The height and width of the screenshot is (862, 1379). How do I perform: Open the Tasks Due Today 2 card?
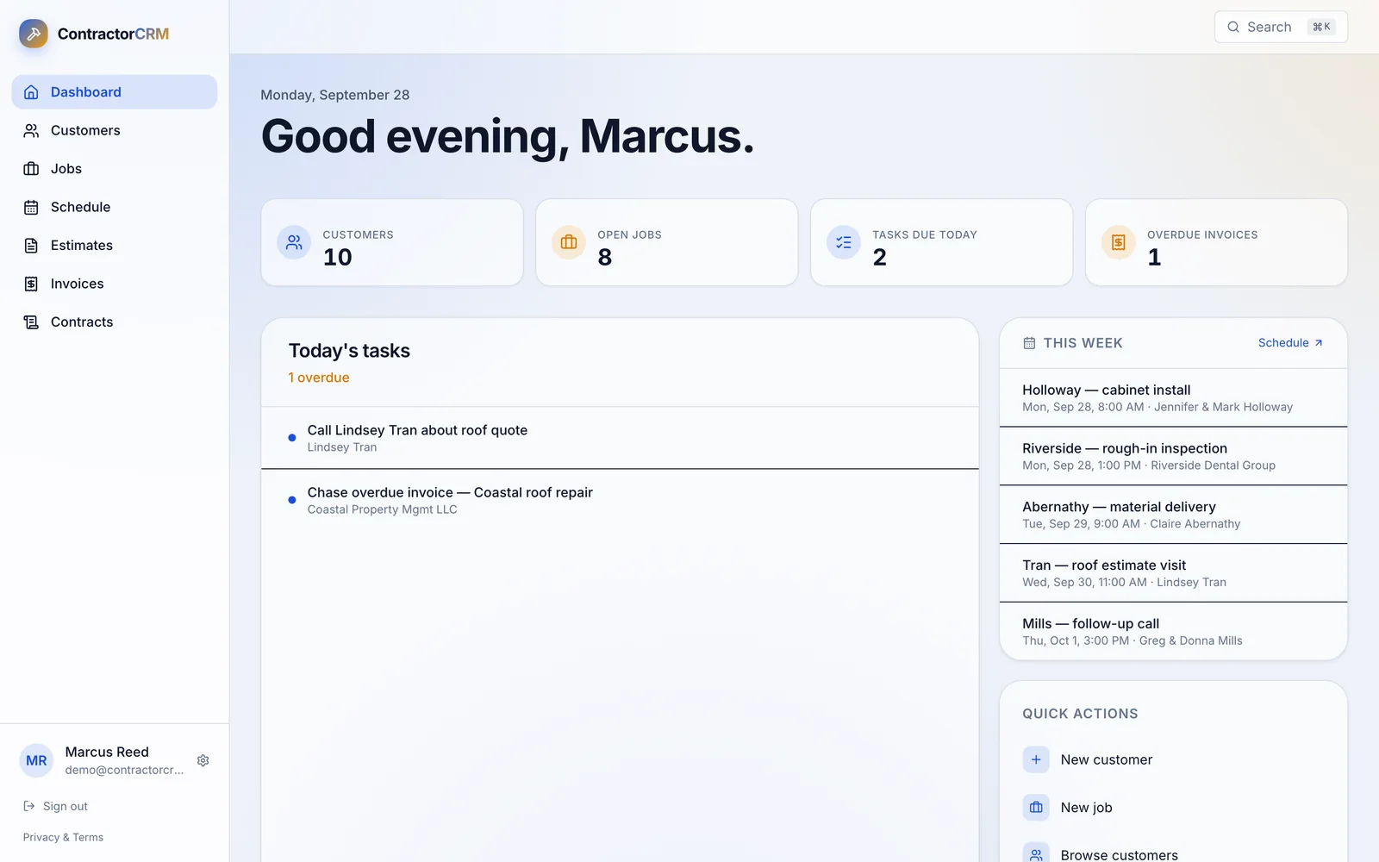click(x=941, y=242)
